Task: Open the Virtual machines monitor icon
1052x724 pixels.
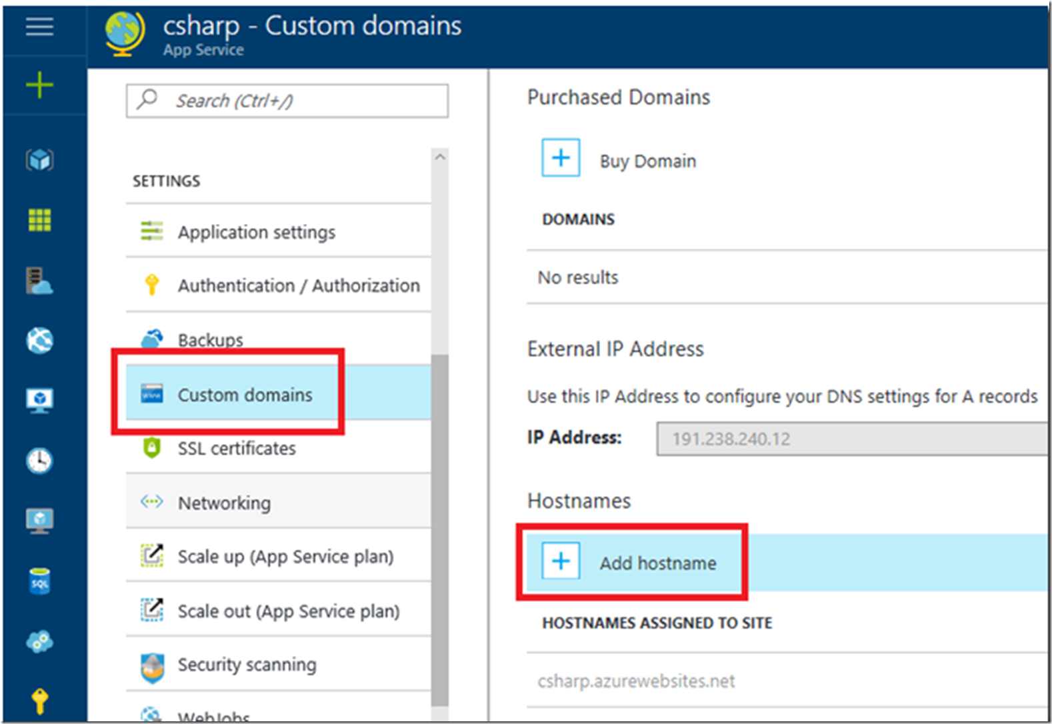Action: pyautogui.click(x=39, y=401)
